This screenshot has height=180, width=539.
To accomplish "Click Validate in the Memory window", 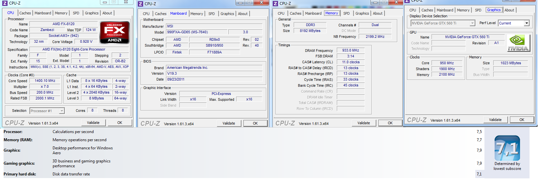I will pos(364,123).
